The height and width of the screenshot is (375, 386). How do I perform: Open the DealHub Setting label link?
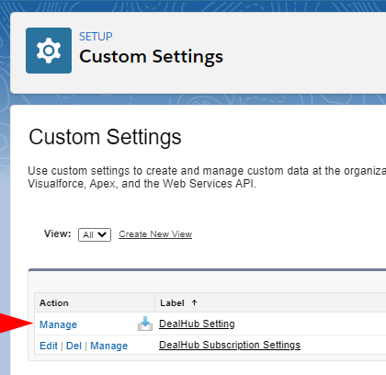(x=197, y=324)
